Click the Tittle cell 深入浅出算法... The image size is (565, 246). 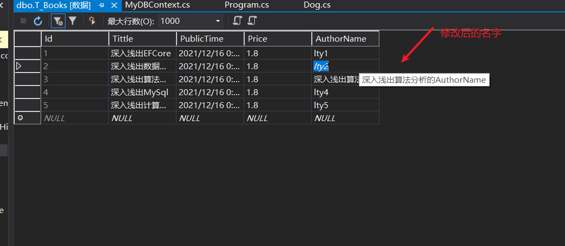[x=142, y=79]
